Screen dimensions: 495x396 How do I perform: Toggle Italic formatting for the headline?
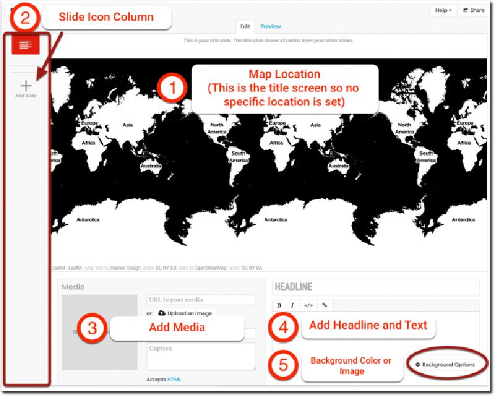point(291,305)
